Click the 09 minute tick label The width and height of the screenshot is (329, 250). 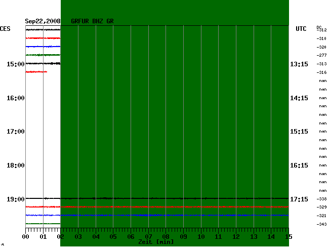pyautogui.click(x=183, y=237)
